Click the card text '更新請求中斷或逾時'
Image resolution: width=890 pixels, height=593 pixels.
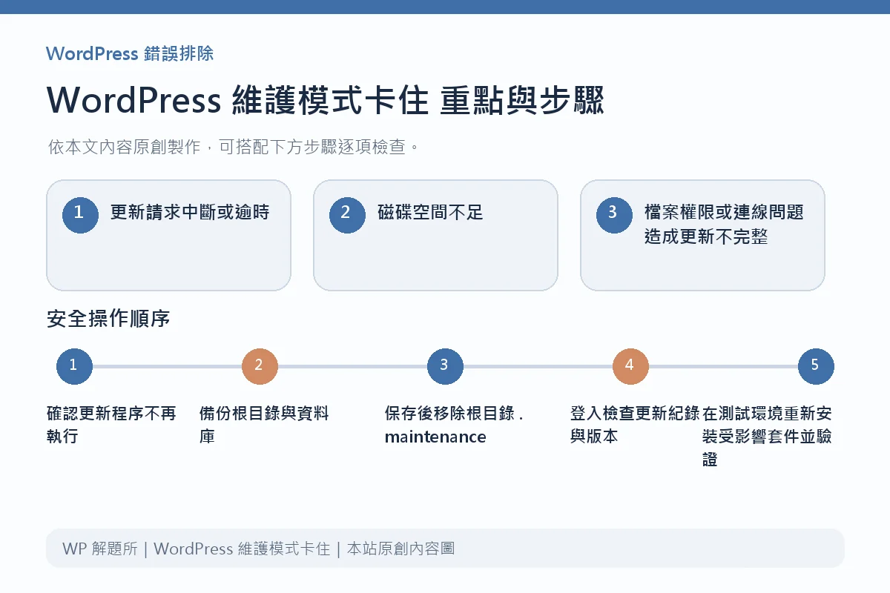point(190,213)
